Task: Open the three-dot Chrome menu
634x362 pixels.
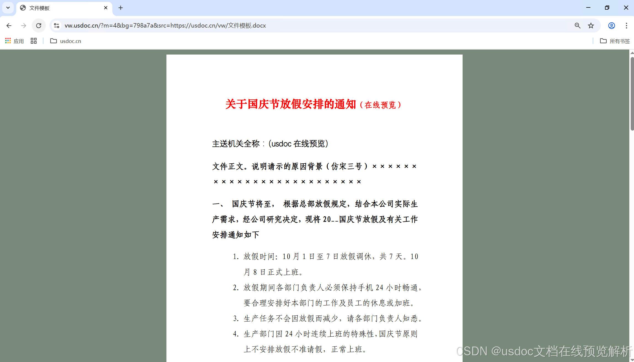Action: pyautogui.click(x=626, y=25)
